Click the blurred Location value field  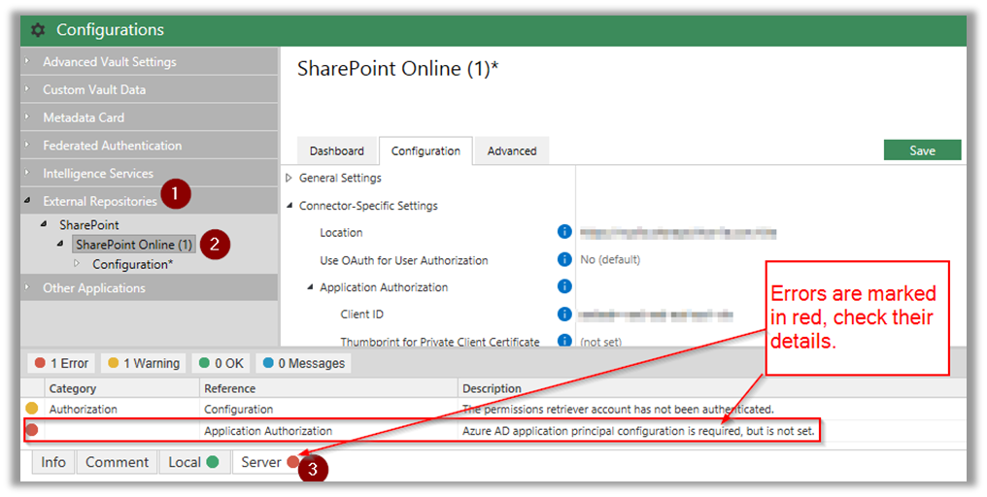click(x=678, y=233)
